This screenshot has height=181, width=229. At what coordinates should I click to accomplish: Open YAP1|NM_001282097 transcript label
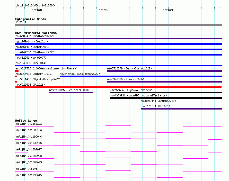pyautogui.click(x=29, y=149)
